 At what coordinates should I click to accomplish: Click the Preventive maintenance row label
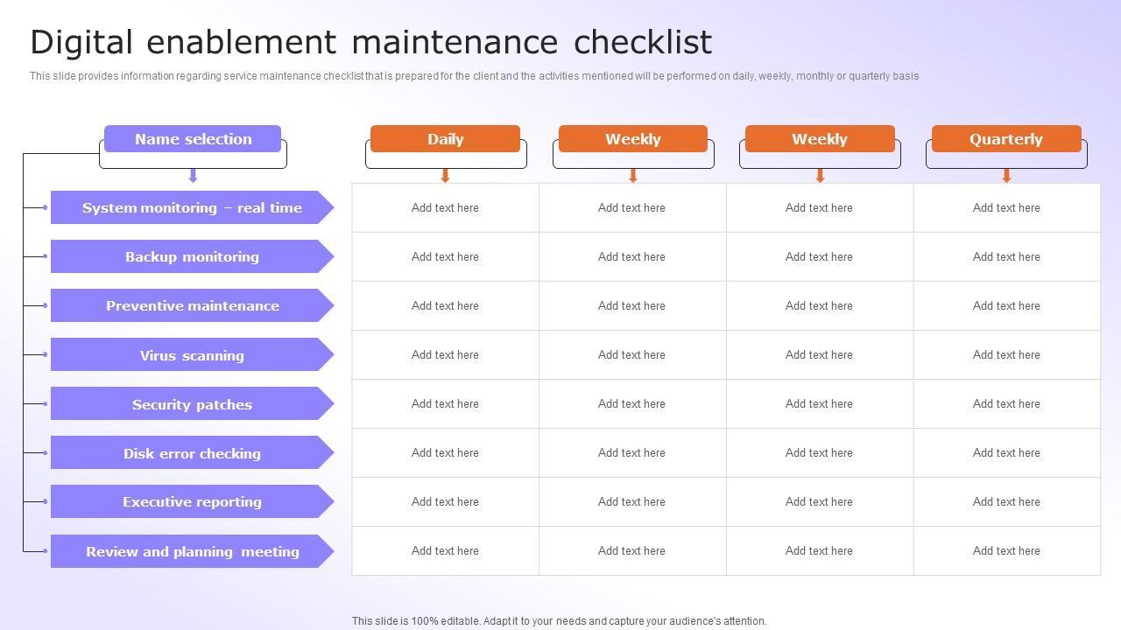(192, 305)
